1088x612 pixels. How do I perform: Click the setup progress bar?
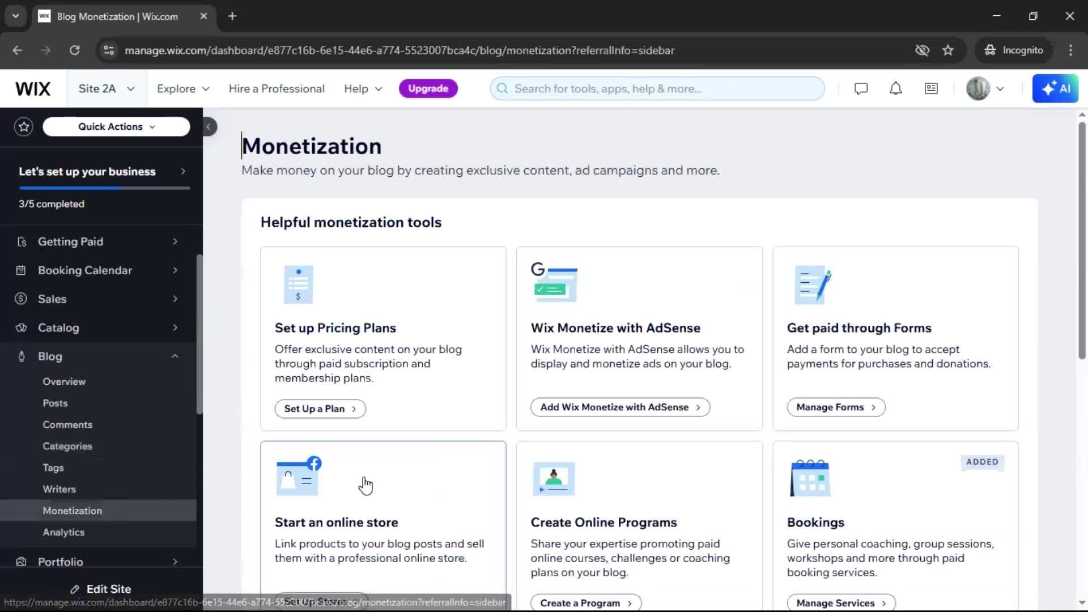coord(104,188)
